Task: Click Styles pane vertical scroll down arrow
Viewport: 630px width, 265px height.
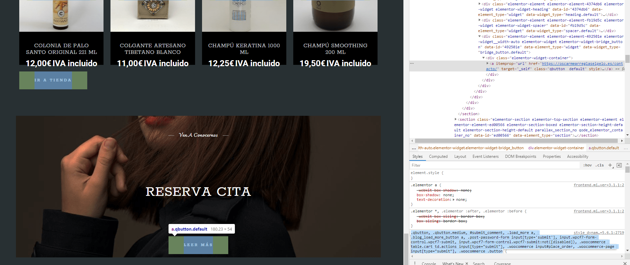Action: point(627,250)
